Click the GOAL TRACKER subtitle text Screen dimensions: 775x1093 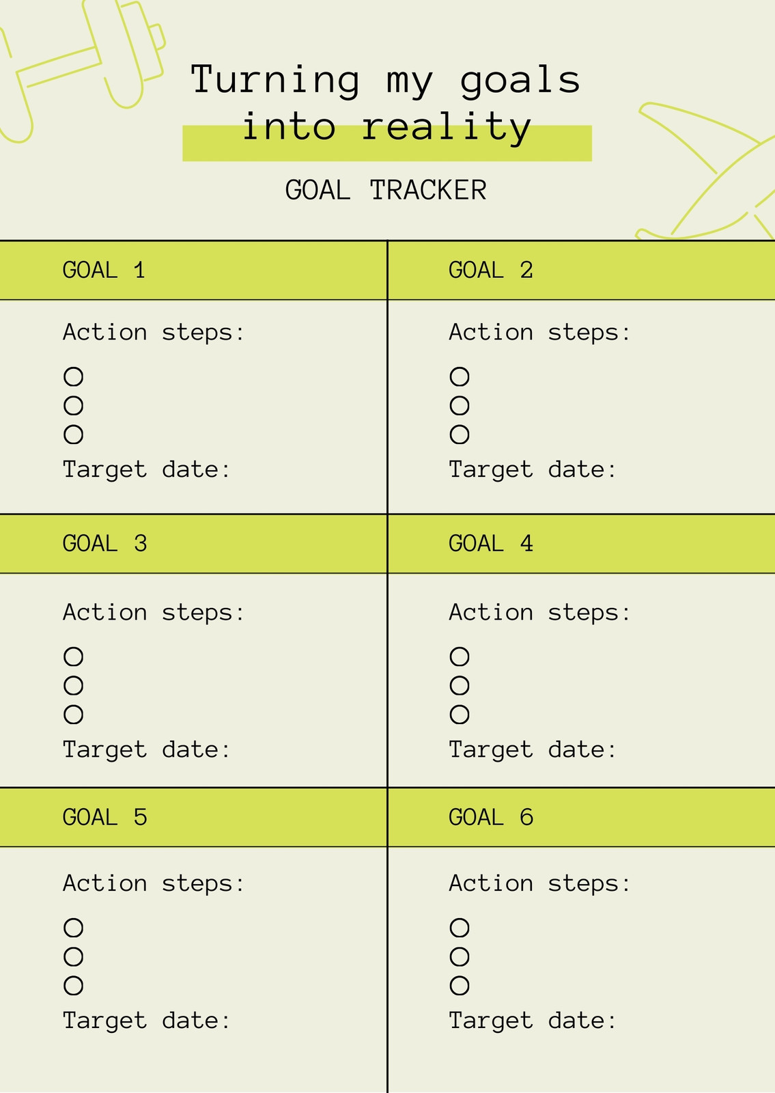386,191
